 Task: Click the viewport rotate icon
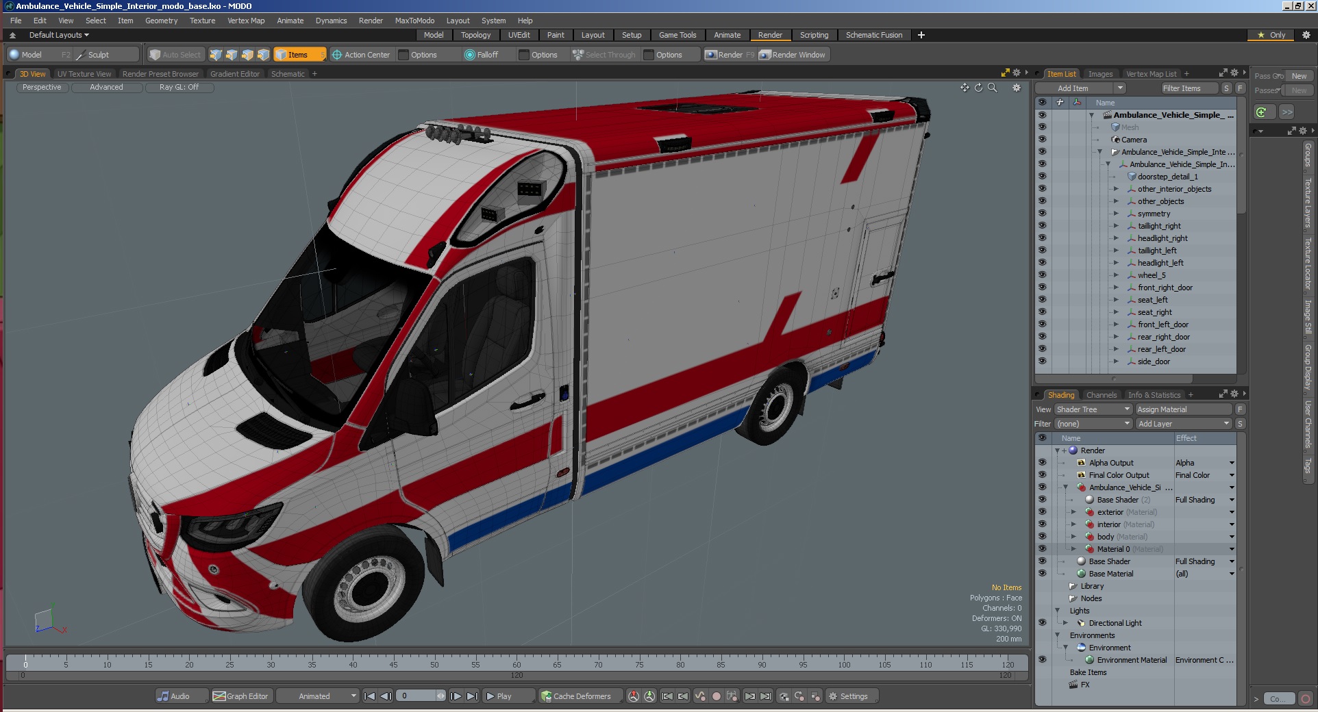(978, 88)
